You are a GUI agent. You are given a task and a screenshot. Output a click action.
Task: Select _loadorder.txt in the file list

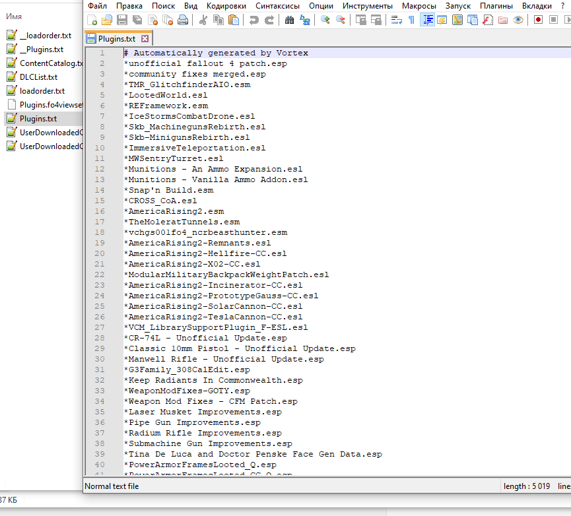46,35
